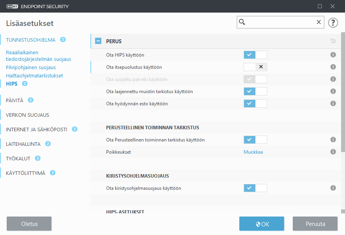Show info for Ota hyödynnän esto käyttöön
The width and height of the screenshot is (345, 235).
click(x=333, y=103)
